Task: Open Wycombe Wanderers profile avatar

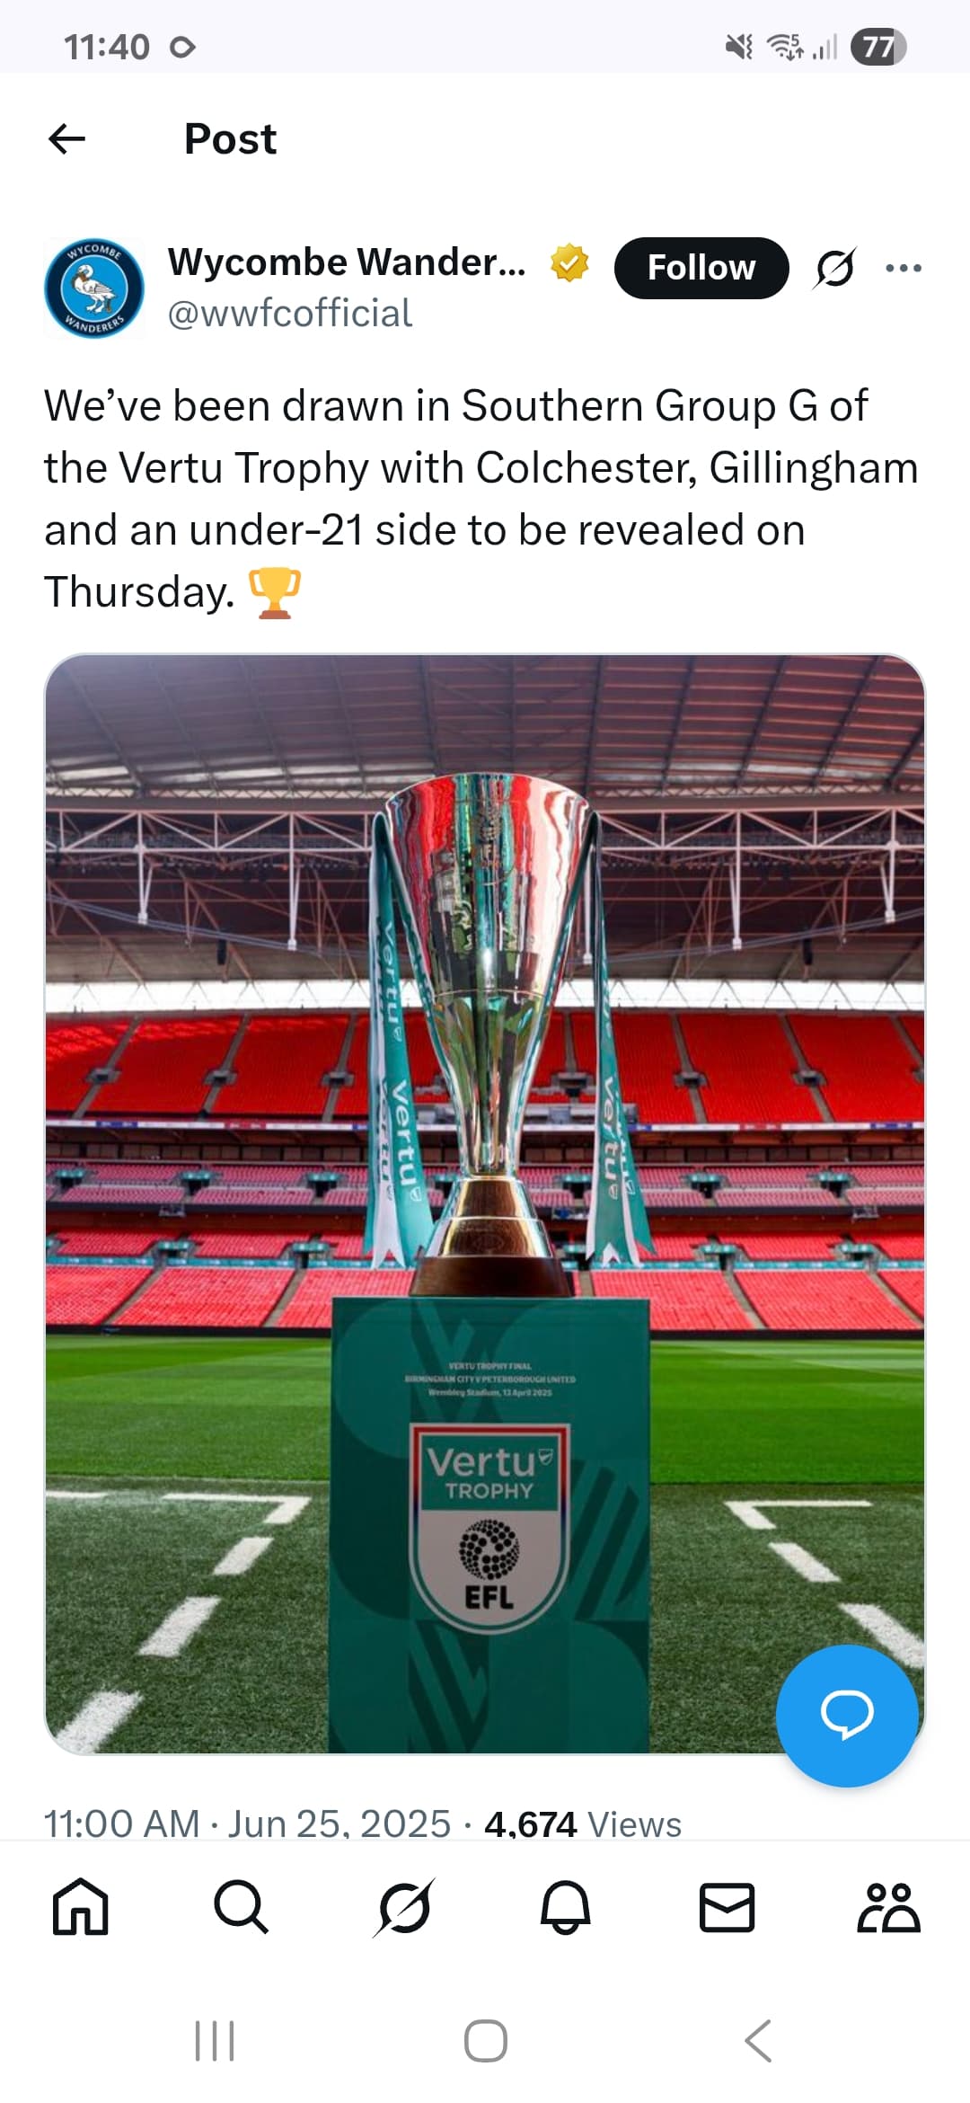Action: [x=94, y=288]
